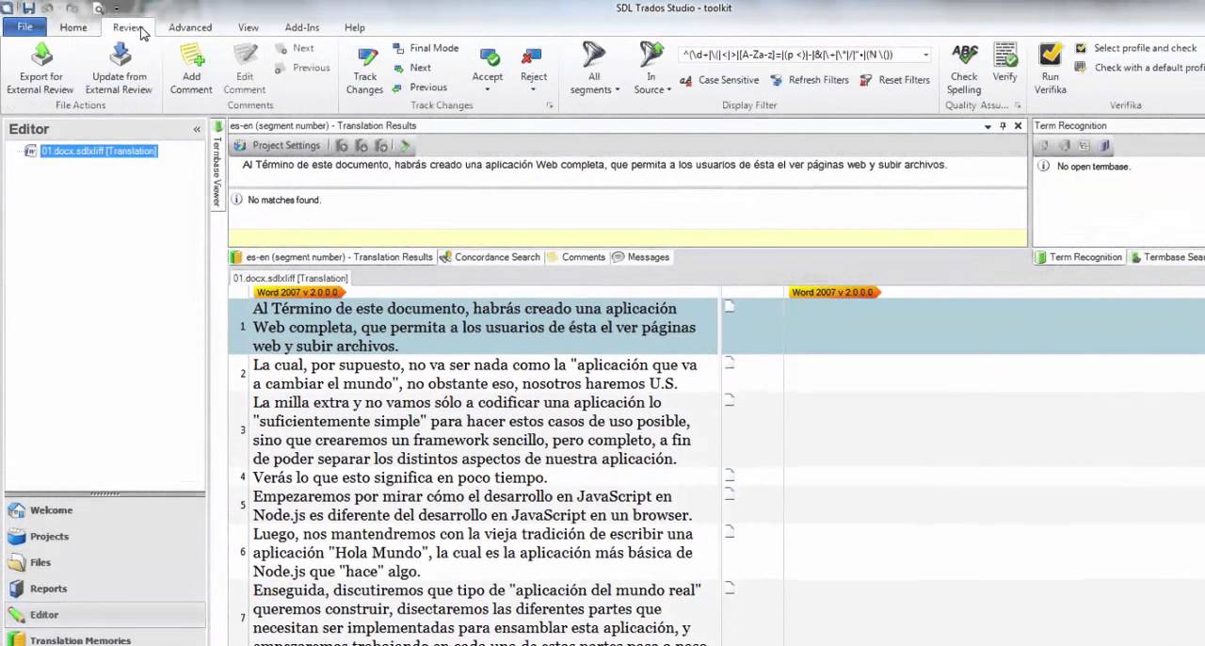Select Final Mode in Track Changes

tap(426, 48)
